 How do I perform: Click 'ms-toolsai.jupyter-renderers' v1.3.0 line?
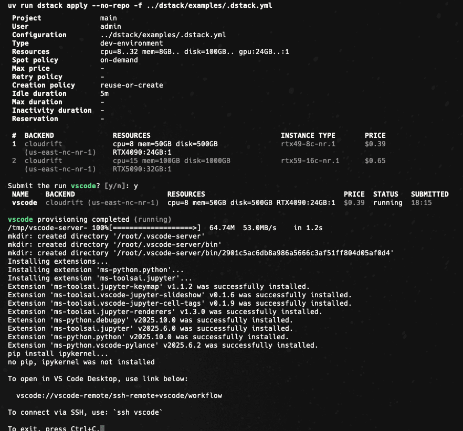(x=165, y=311)
